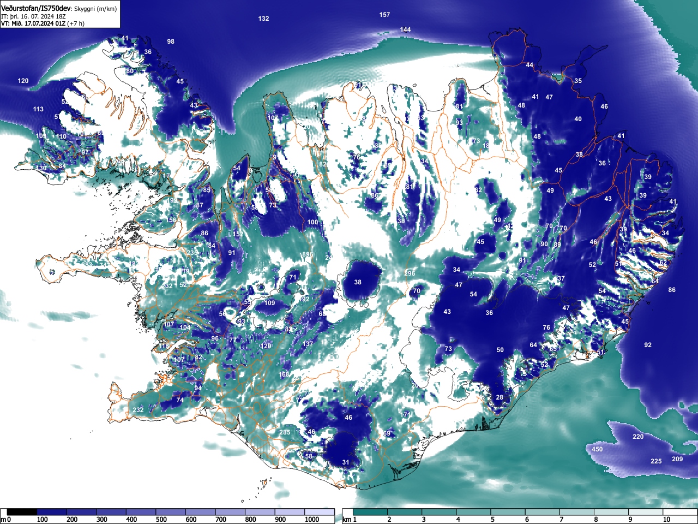Click the visibility value '35' on the northeast coast

pos(578,81)
